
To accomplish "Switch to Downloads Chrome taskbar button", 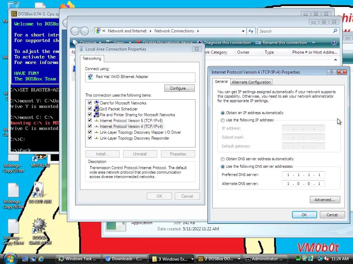I will point(125,259).
